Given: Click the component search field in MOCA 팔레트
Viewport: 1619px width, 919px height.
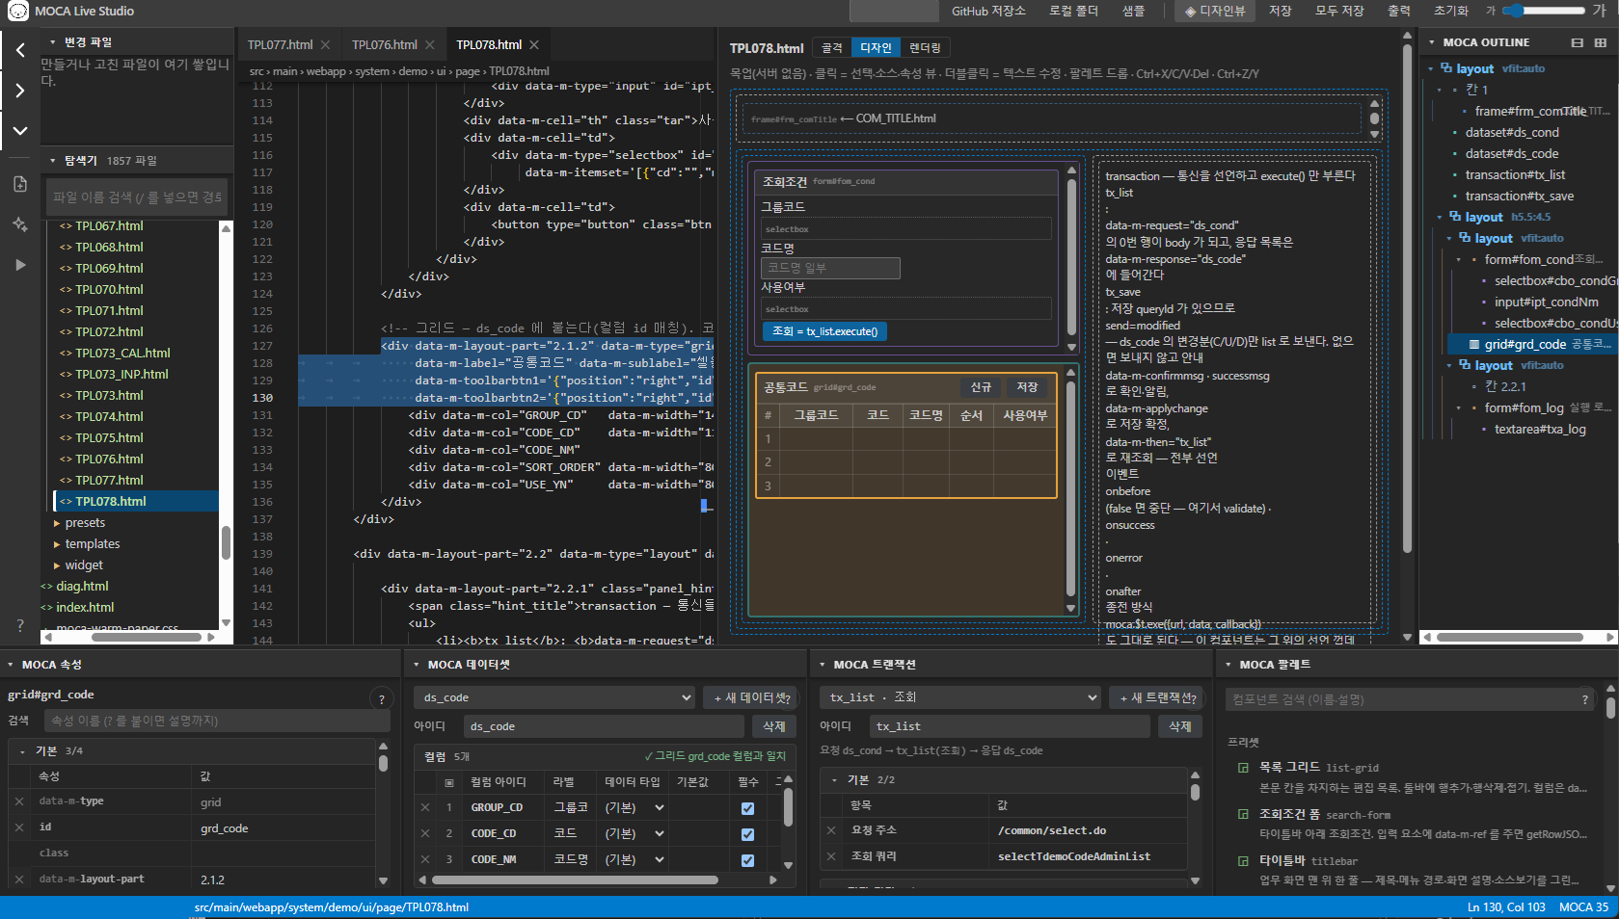Looking at the screenshot, I should click(x=1412, y=699).
